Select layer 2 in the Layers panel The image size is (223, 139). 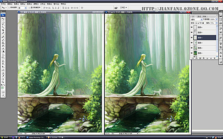[x=205, y=48]
